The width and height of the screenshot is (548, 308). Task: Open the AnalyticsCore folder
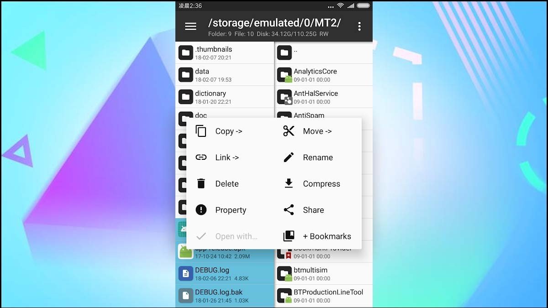click(323, 74)
